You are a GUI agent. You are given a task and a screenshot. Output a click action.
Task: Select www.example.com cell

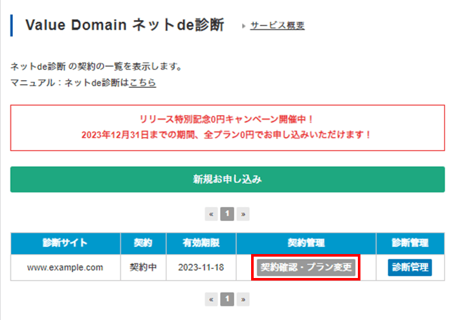[x=65, y=268]
